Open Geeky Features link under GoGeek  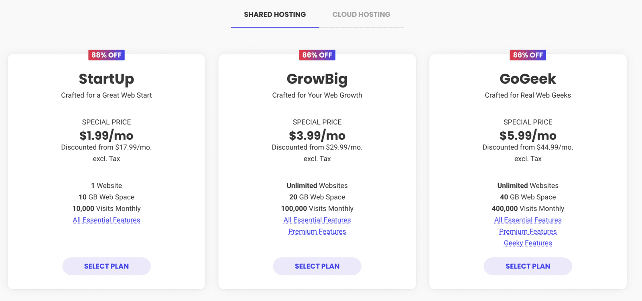coord(528,243)
